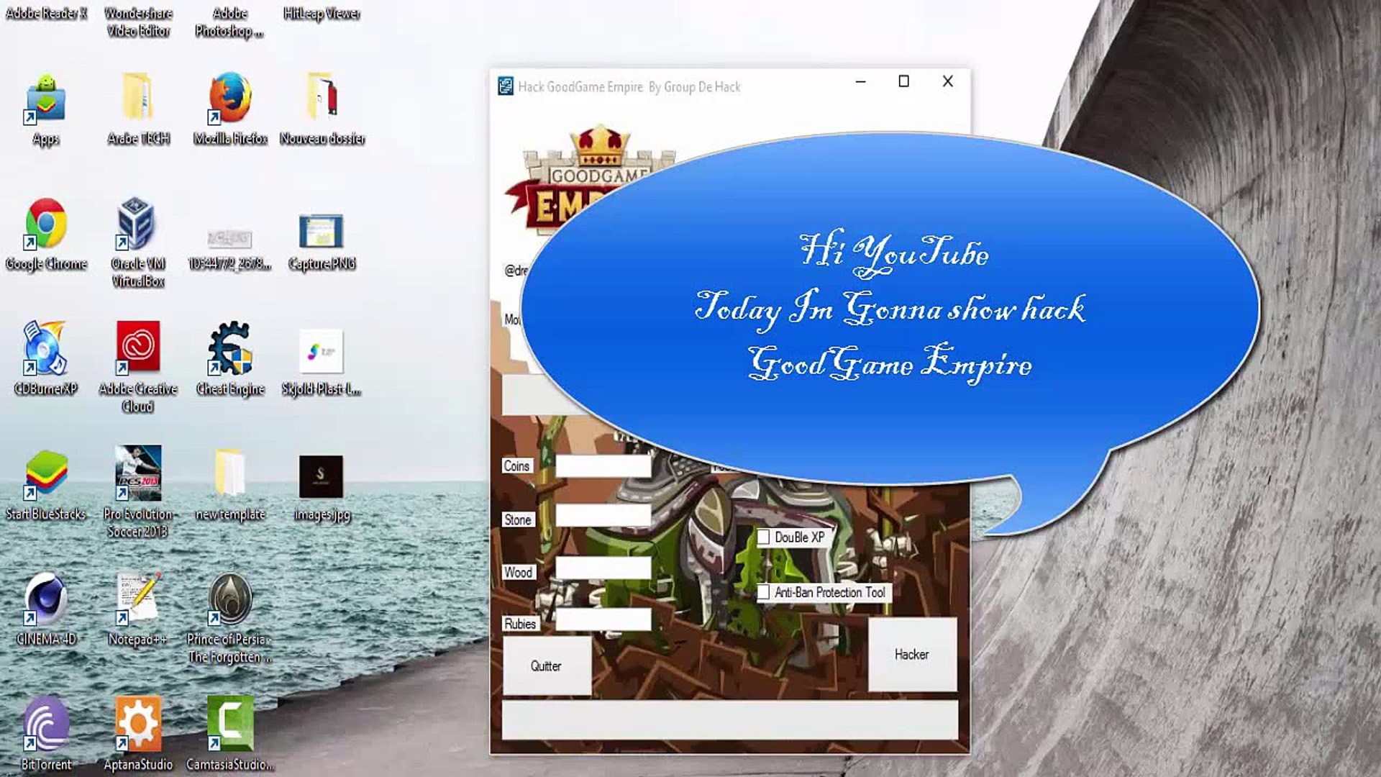1381x777 pixels.
Task: Click the Adobe Reader X desktop label
Action: 46,13
